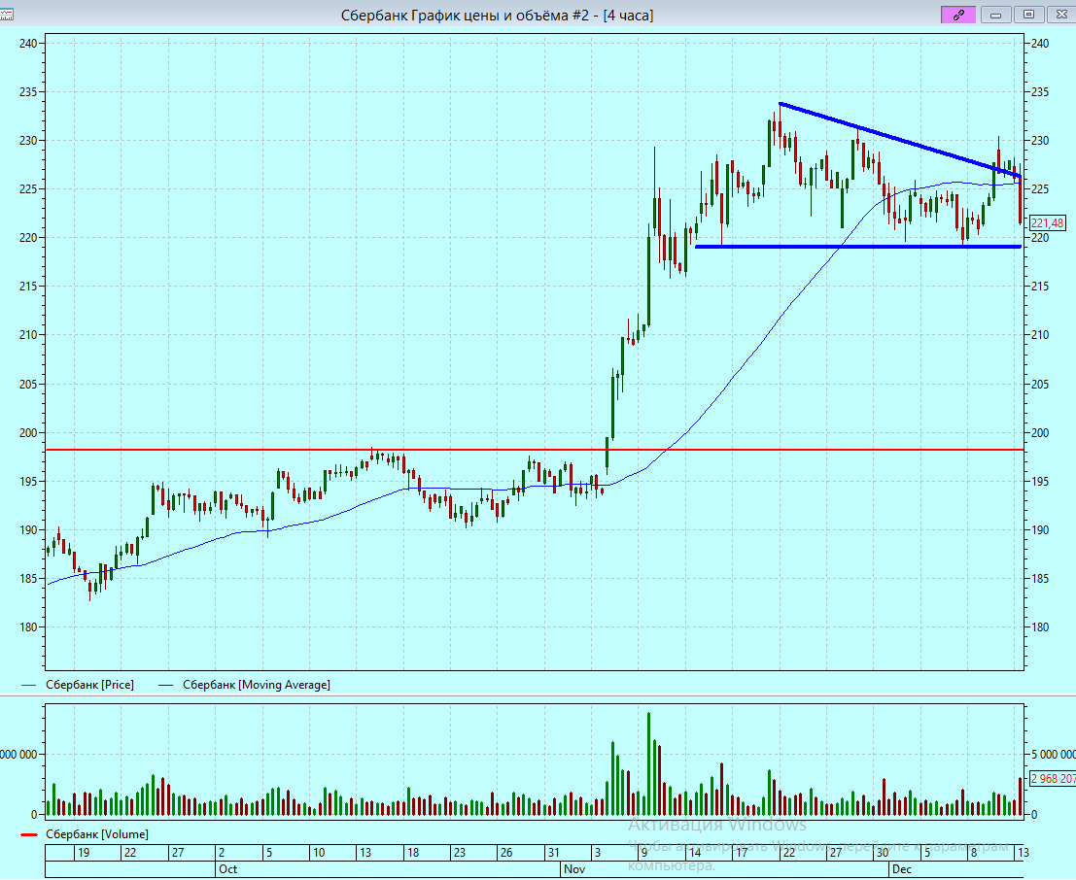1076x880 pixels.
Task: Click date label 10 on the time axis
Action: point(319,853)
